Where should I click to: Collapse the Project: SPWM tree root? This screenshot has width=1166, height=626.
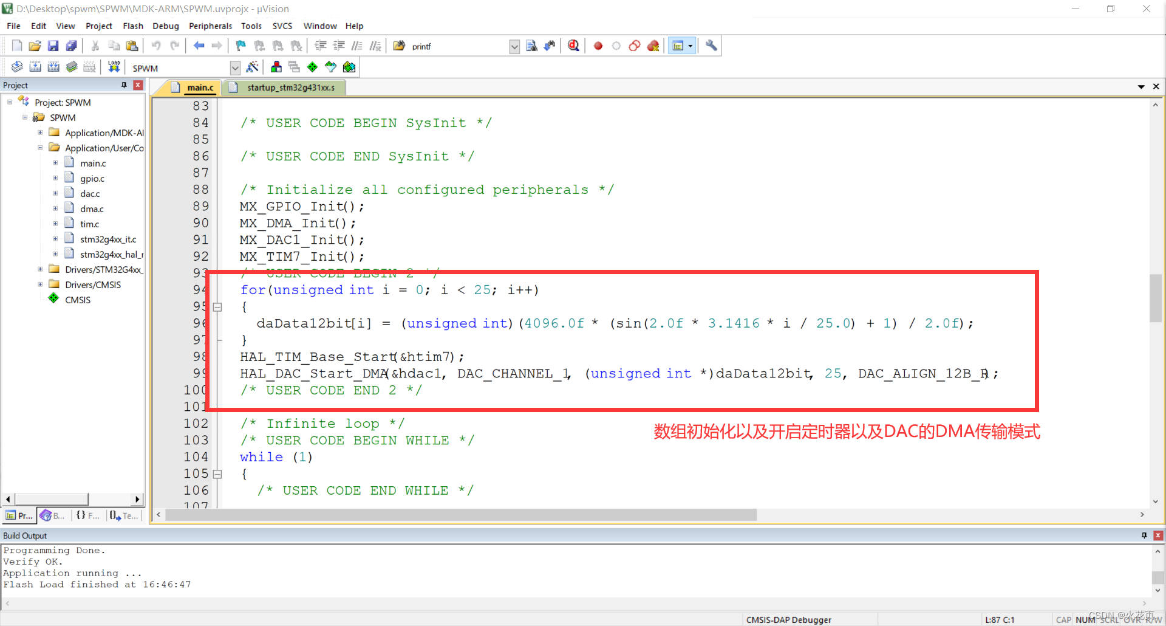point(10,102)
